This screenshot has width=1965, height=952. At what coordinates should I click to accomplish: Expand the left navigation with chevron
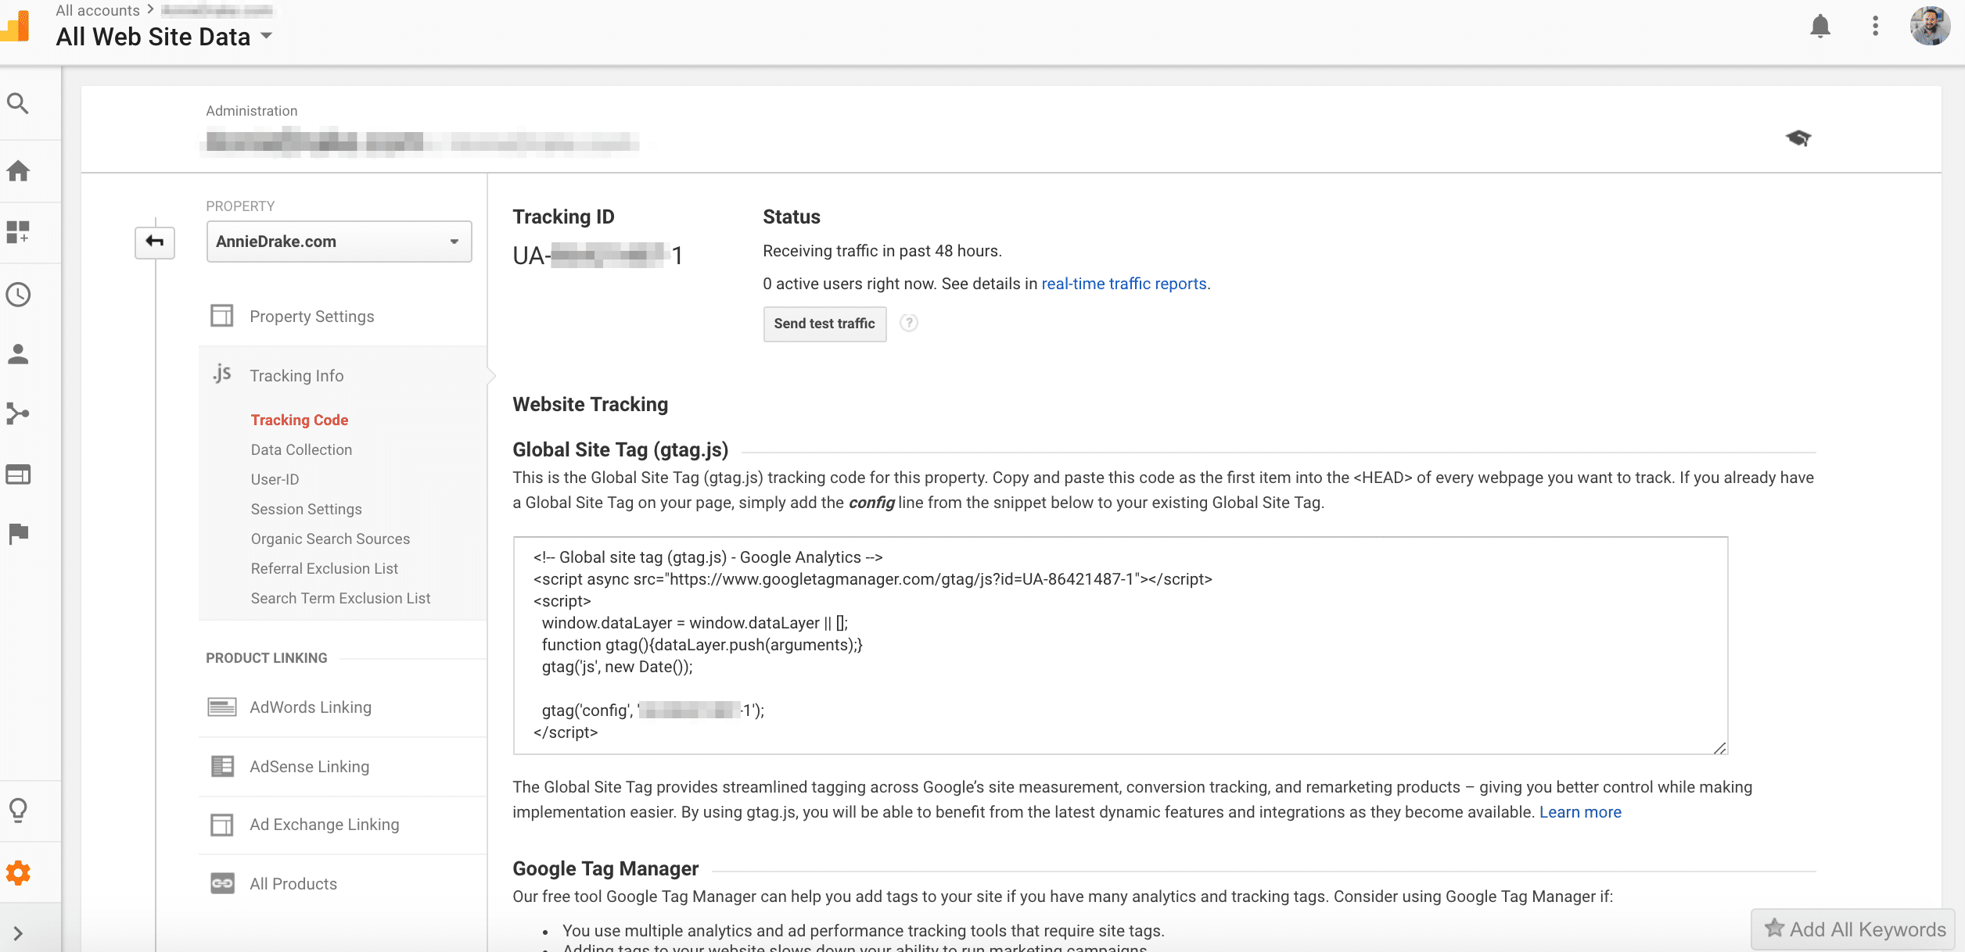[18, 933]
